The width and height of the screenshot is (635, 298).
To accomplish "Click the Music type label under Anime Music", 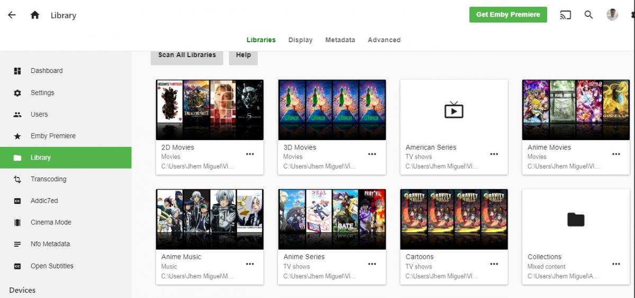I will pos(169,267).
